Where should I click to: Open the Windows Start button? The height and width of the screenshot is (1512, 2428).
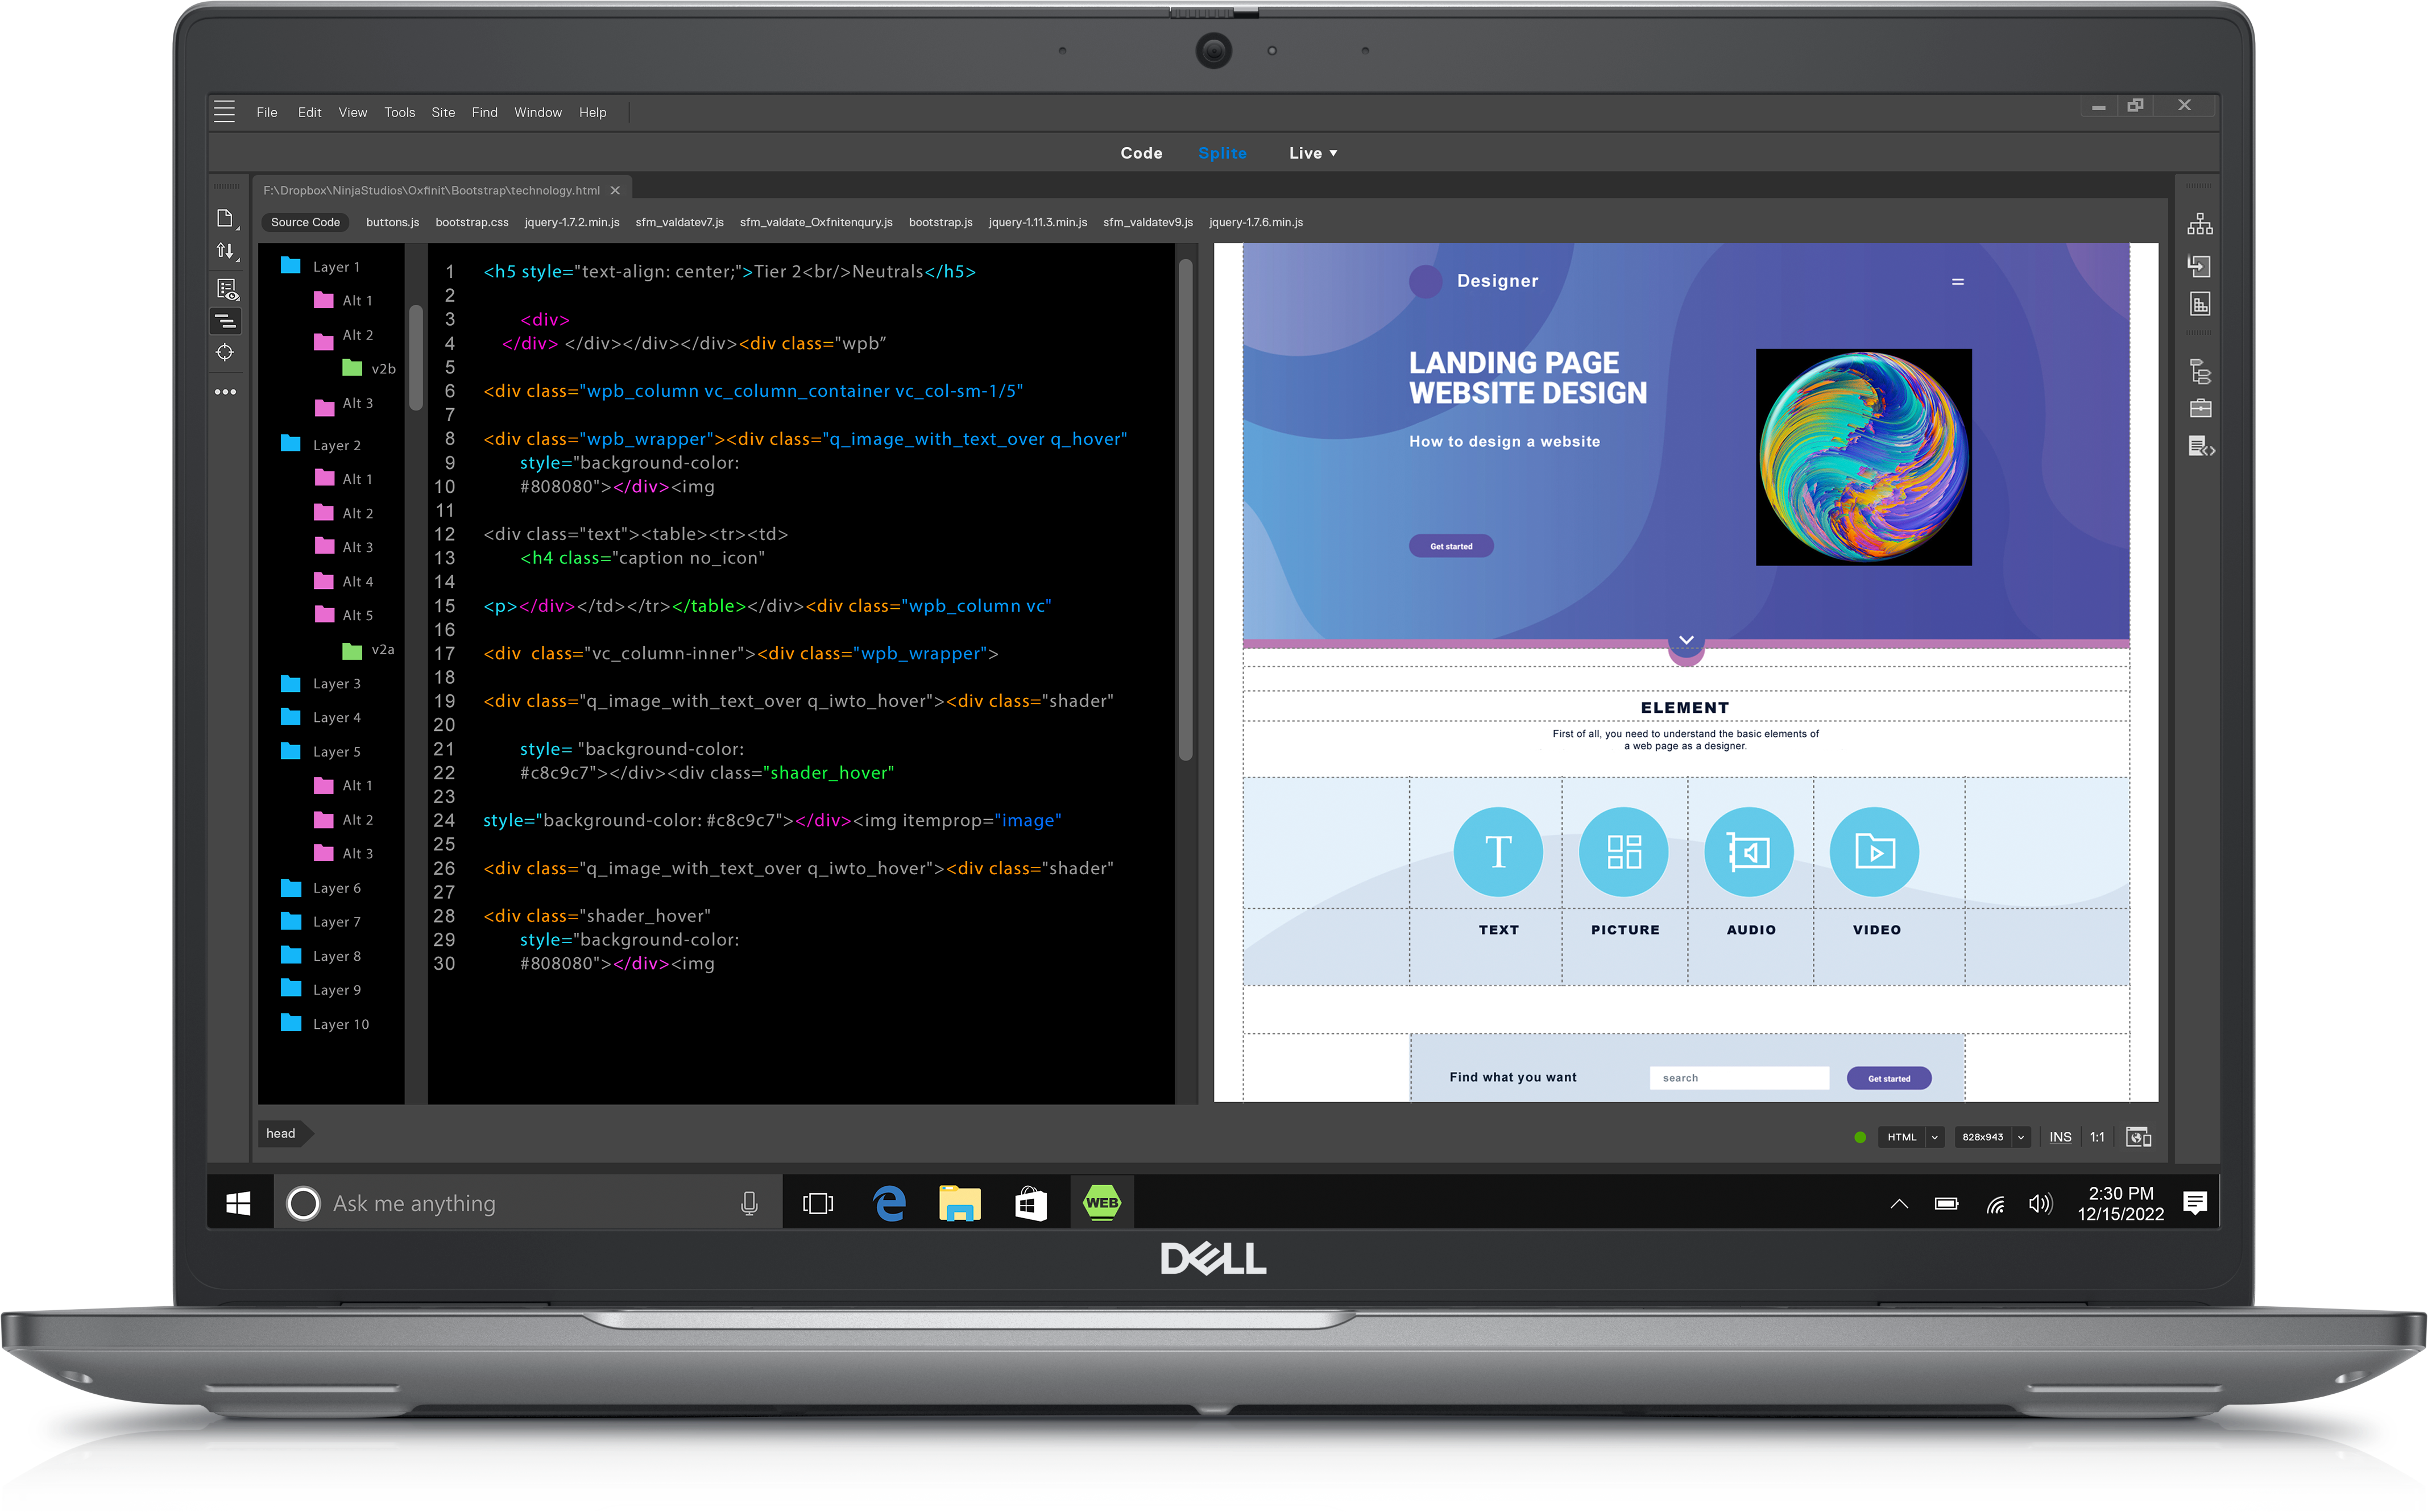(x=238, y=1203)
